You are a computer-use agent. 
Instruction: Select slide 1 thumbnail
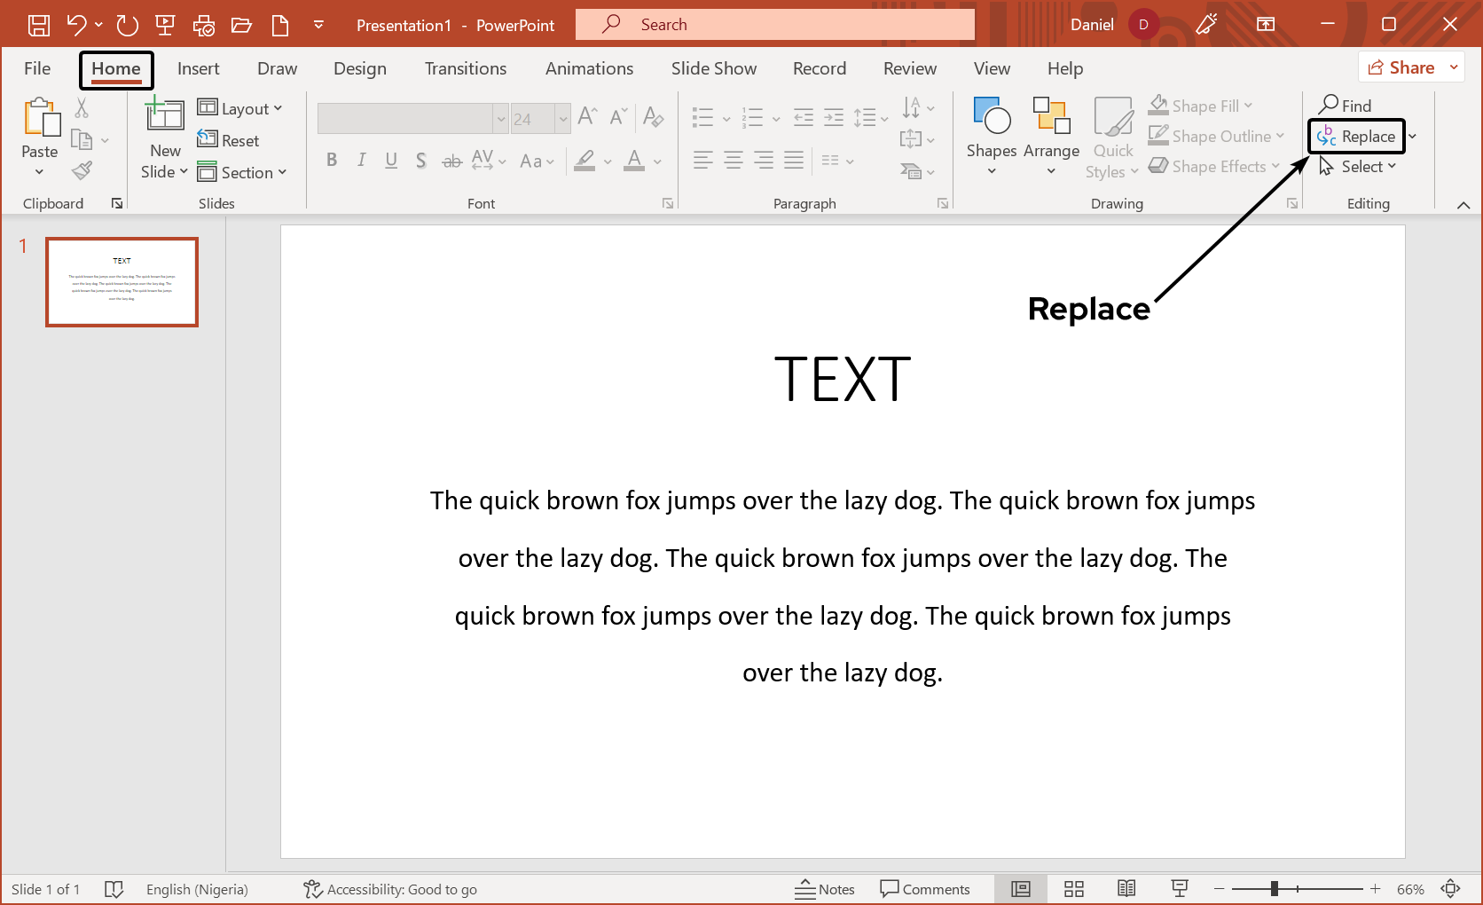point(122,282)
